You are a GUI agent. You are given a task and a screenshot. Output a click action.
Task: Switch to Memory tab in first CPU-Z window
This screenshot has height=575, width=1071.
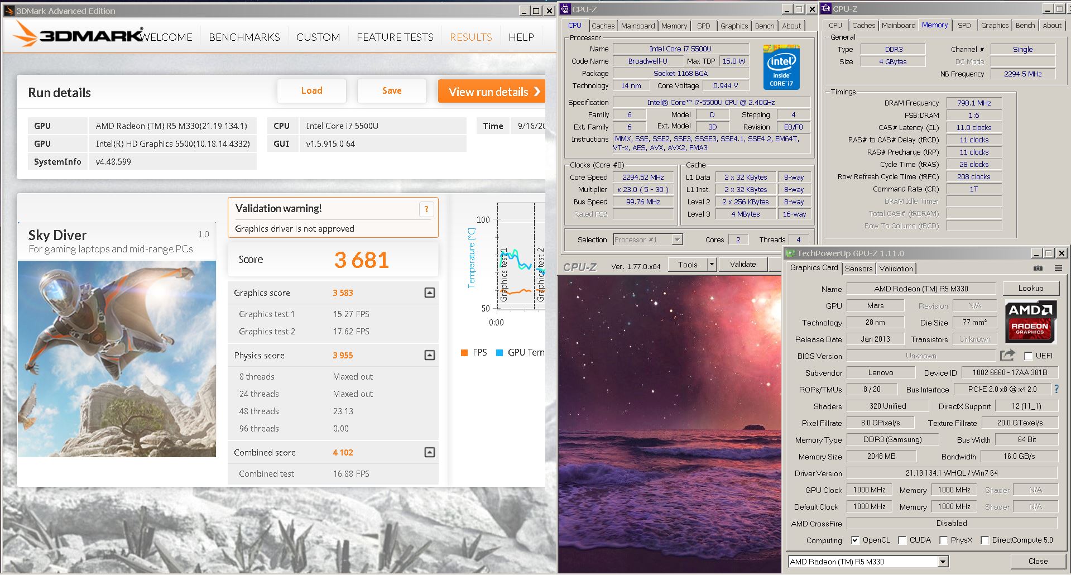[674, 26]
